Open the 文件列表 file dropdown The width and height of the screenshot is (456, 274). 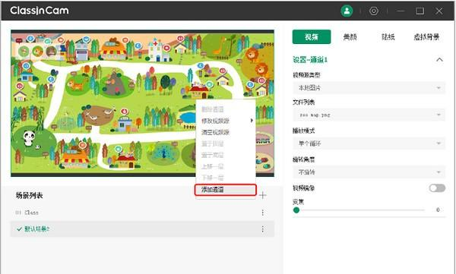tap(369, 115)
